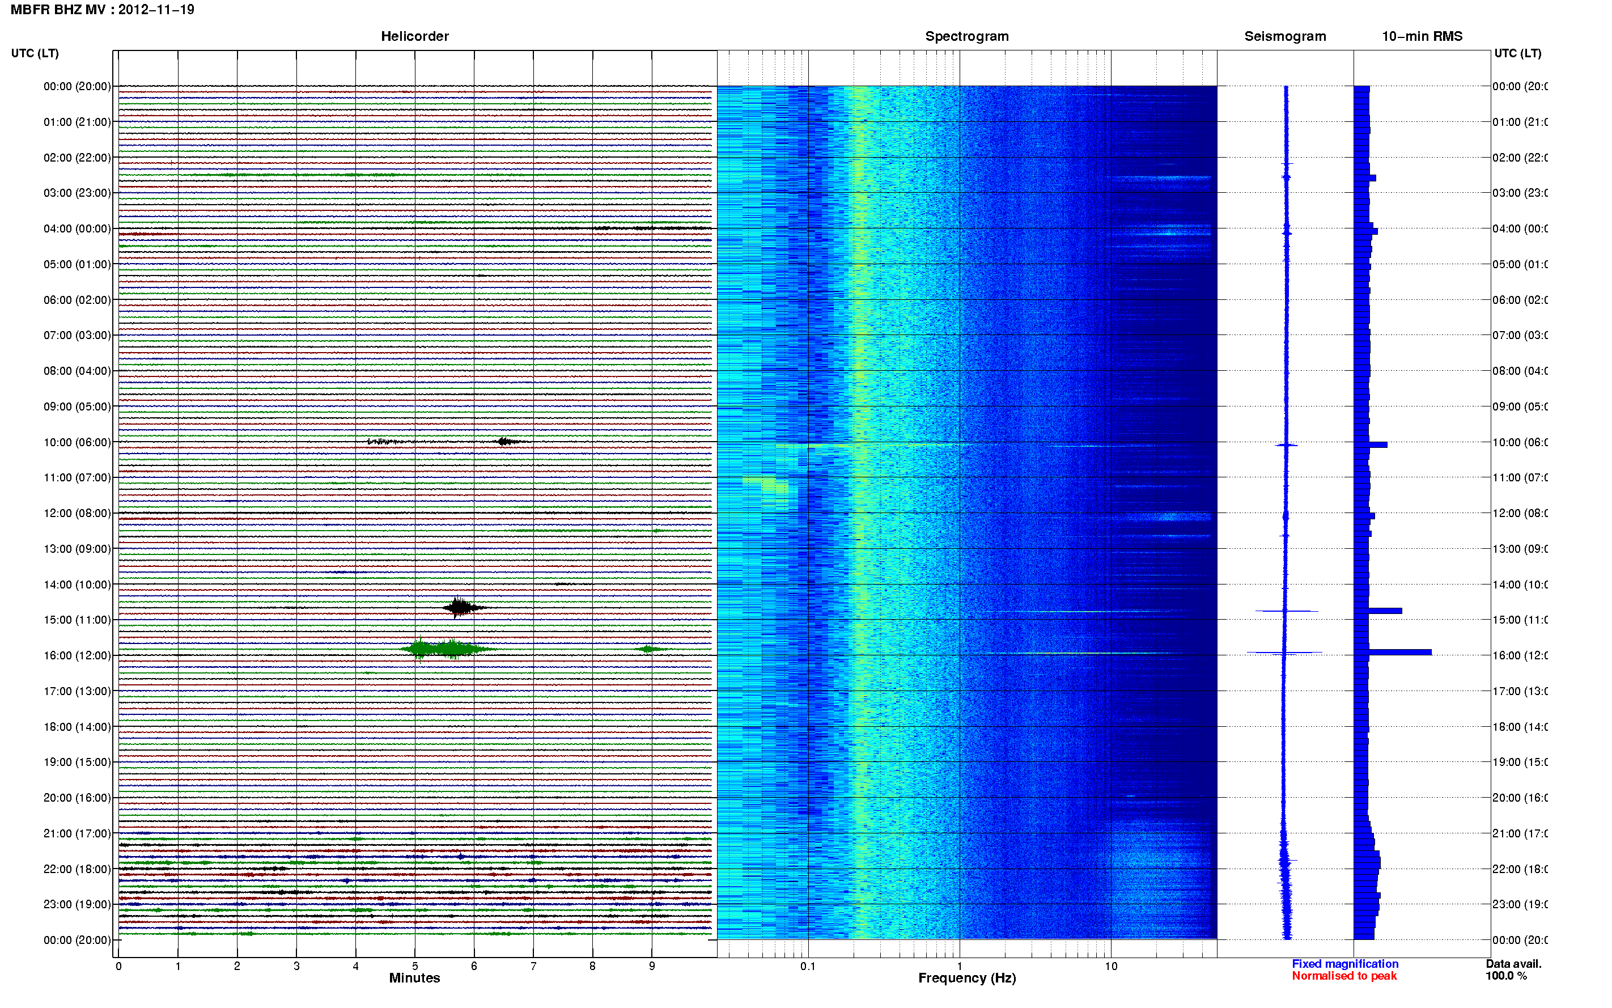Click the blue Fixed magnification legend text
The height and width of the screenshot is (1008, 1612).
coord(1345,965)
